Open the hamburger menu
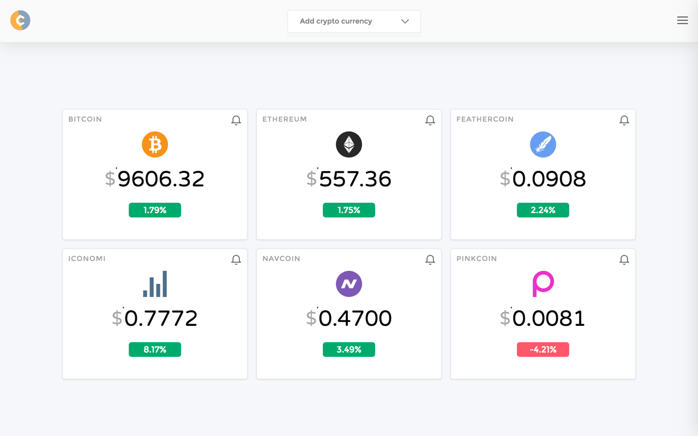 pos(682,20)
